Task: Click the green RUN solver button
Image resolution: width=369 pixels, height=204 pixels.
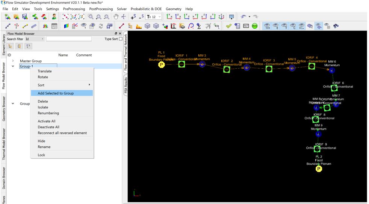Action: click(x=255, y=26)
